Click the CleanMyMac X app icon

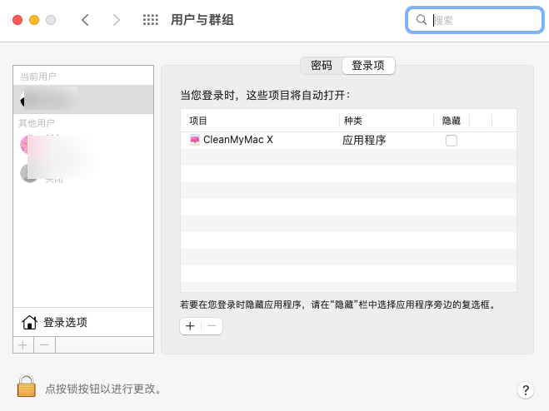195,140
